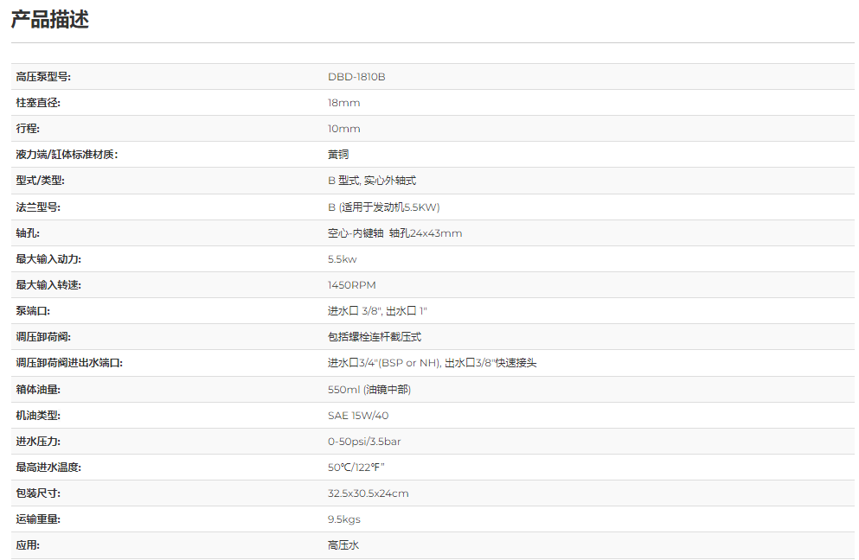Click the 550ml (油镜中部) oil value

coord(369,390)
